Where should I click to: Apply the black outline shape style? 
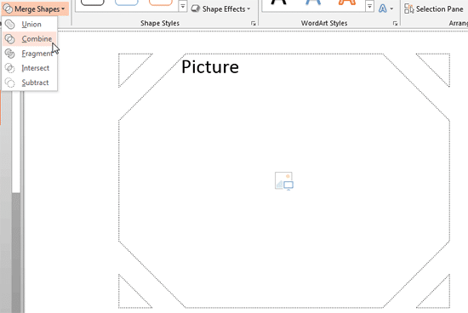click(93, 3)
